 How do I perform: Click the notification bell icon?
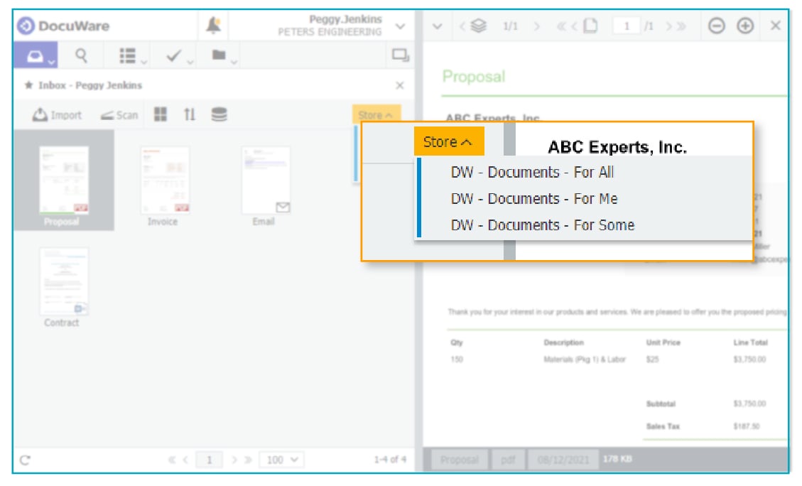tap(213, 26)
